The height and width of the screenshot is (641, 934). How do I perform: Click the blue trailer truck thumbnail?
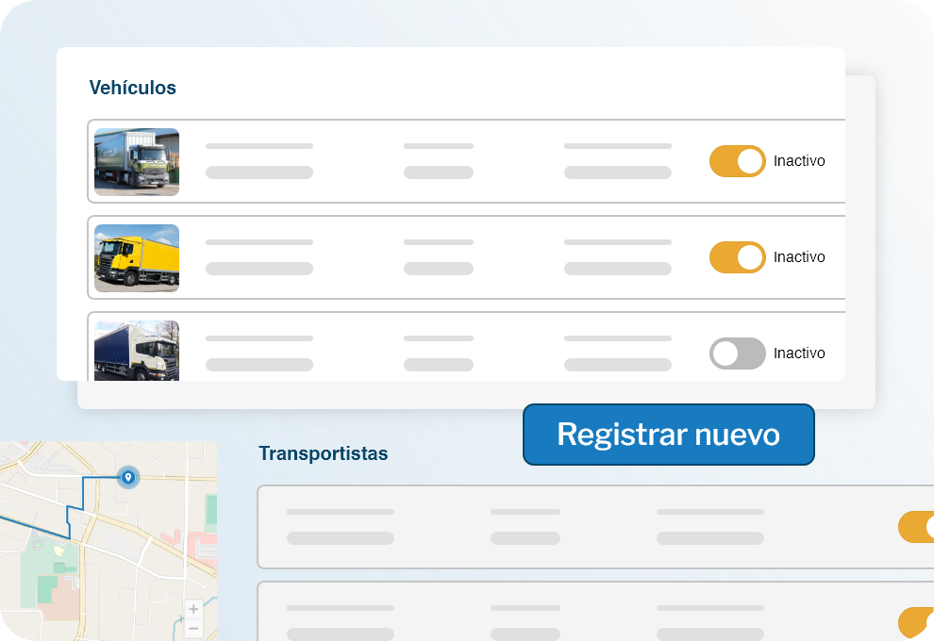[x=137, y=350]
